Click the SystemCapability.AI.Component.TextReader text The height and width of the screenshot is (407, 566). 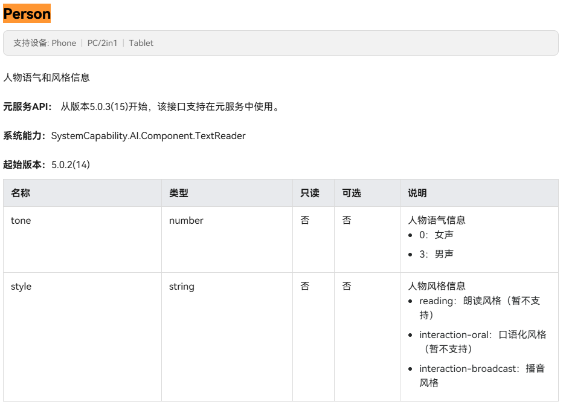click(148, 136)
